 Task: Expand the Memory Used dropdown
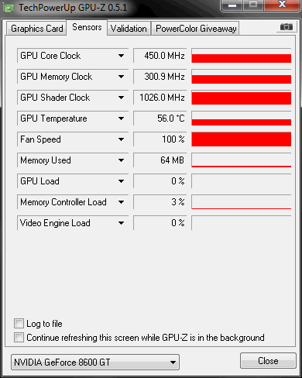click(x=121, y=160)
